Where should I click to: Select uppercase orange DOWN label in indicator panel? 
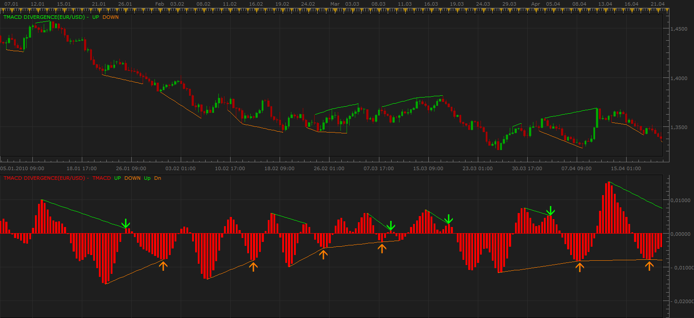click(x=133, y=178)
